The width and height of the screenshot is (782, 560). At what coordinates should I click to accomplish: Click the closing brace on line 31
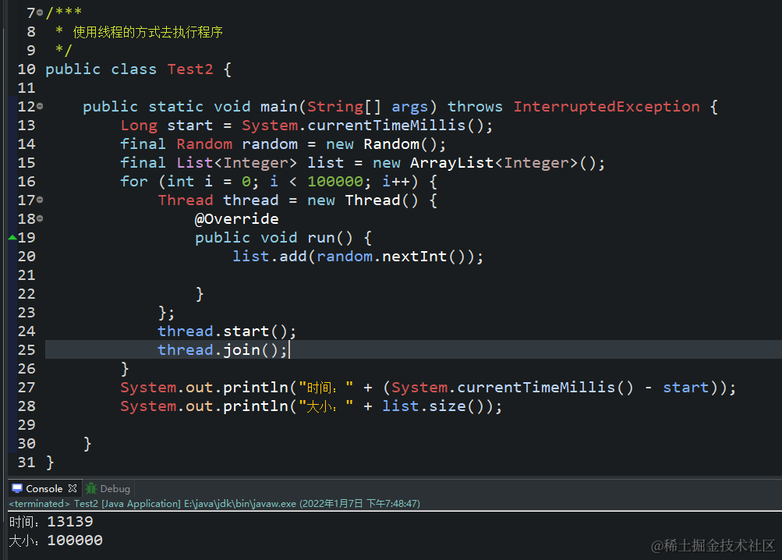click(50, 463)
